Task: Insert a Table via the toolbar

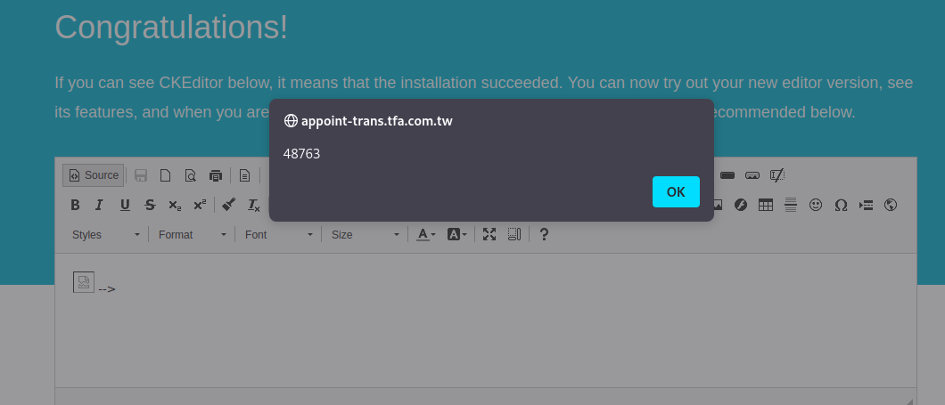Action: [x=766, y=206]
